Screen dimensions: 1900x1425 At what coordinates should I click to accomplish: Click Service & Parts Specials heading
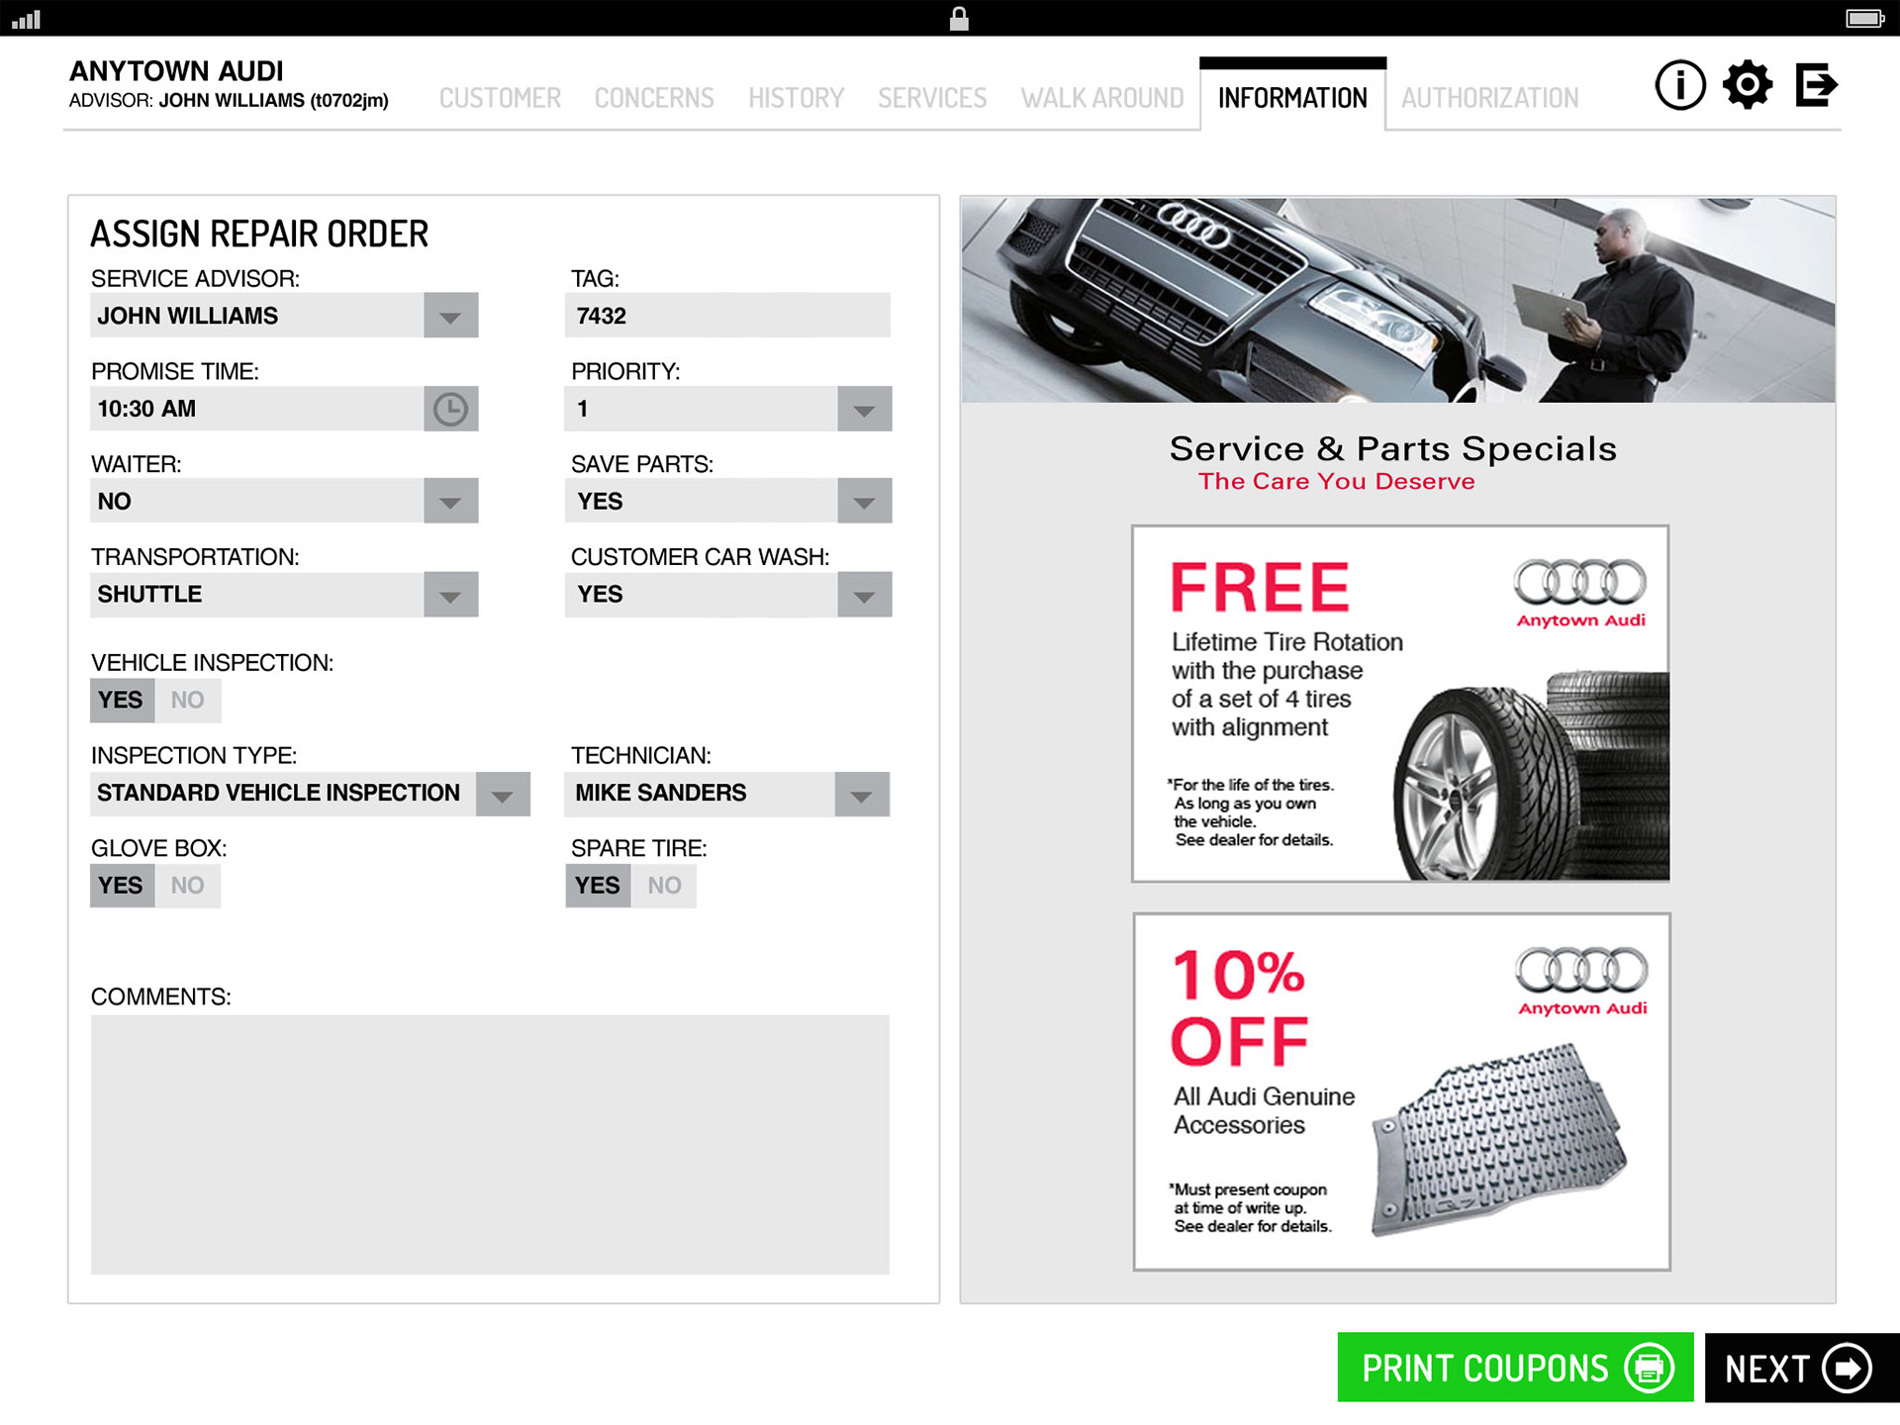(x=1393, y=449)
